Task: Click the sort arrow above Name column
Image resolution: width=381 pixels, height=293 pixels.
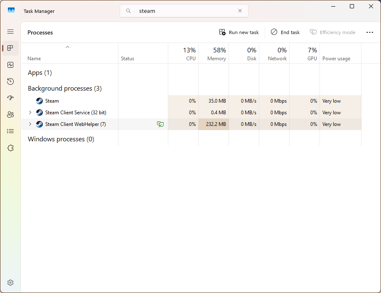Action: coord(68,47)
